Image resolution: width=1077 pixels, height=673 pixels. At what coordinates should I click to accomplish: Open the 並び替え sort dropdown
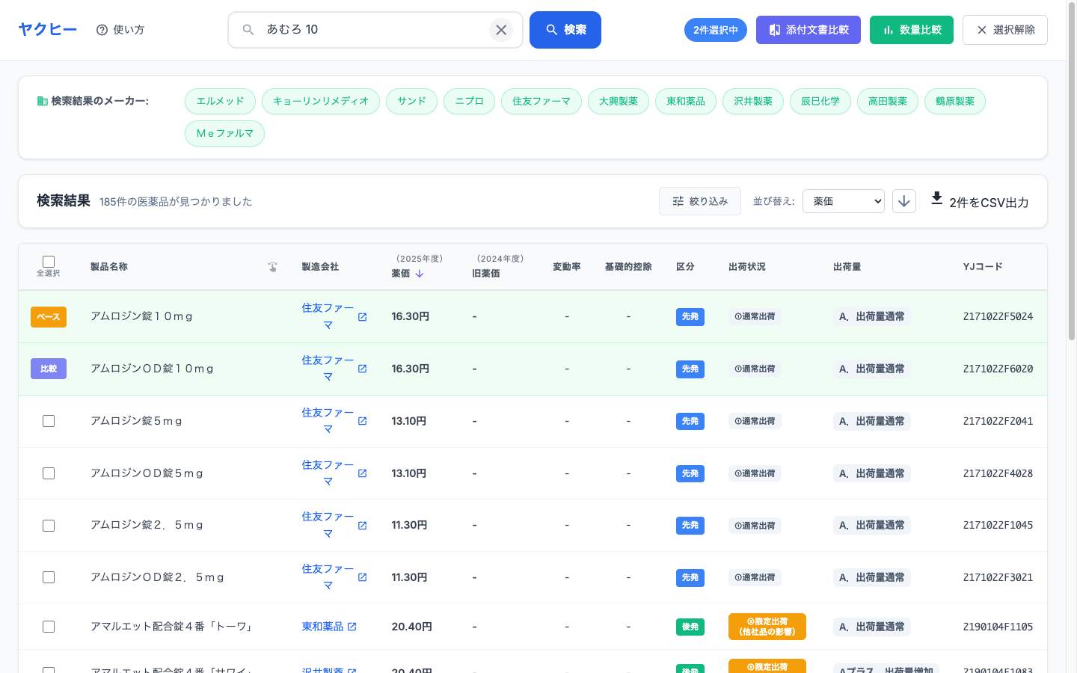click(843, 201)
